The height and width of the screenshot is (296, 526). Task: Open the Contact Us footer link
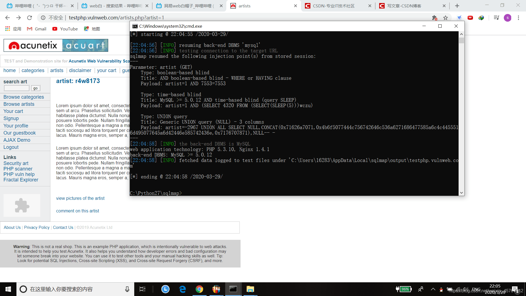click(63, 227)
